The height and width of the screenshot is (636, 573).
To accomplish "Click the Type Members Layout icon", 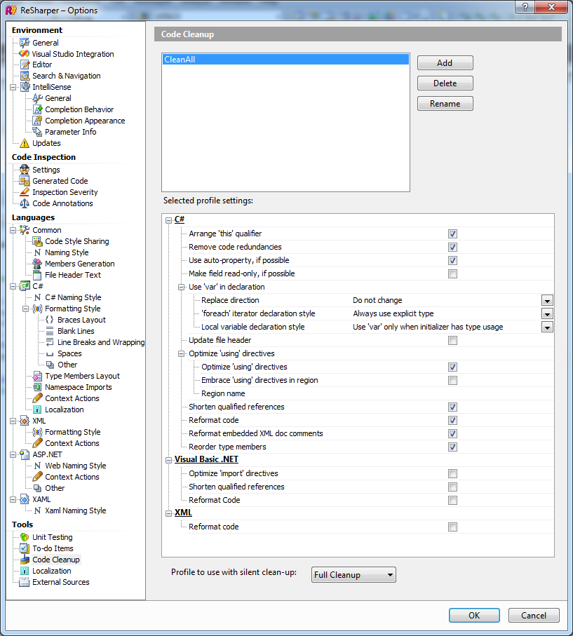I will [x=37, y=376].
